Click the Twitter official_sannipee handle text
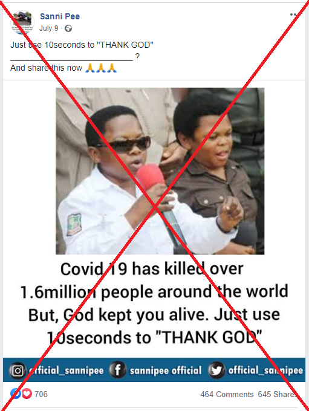 coord(265,371)
